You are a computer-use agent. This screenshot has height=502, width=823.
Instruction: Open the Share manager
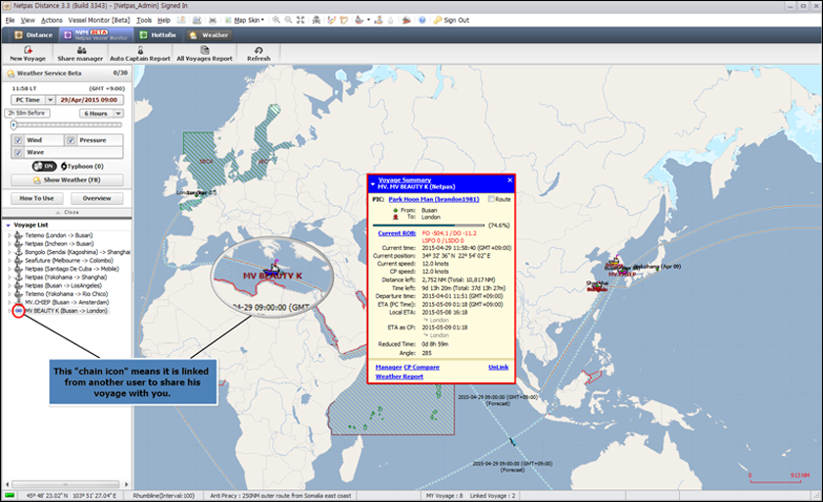[x=80, y=54]
